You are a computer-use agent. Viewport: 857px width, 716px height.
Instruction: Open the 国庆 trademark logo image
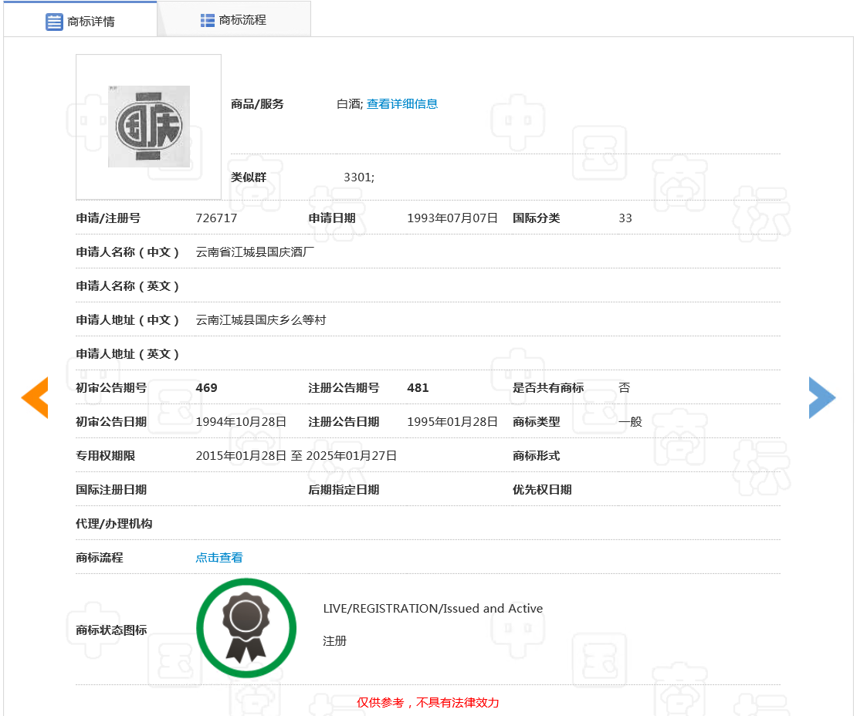click(149, 127)
